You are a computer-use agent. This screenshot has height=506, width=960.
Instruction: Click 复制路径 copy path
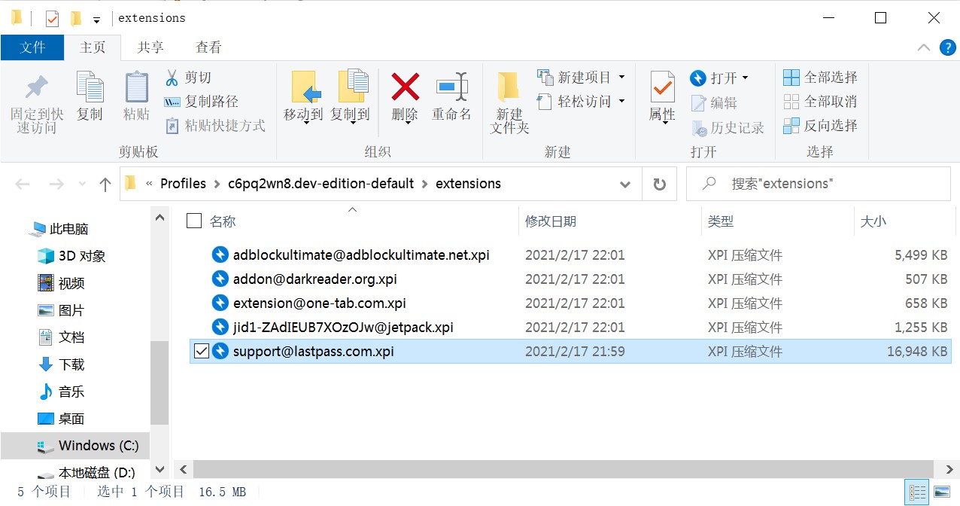click(x=201, y=102)
